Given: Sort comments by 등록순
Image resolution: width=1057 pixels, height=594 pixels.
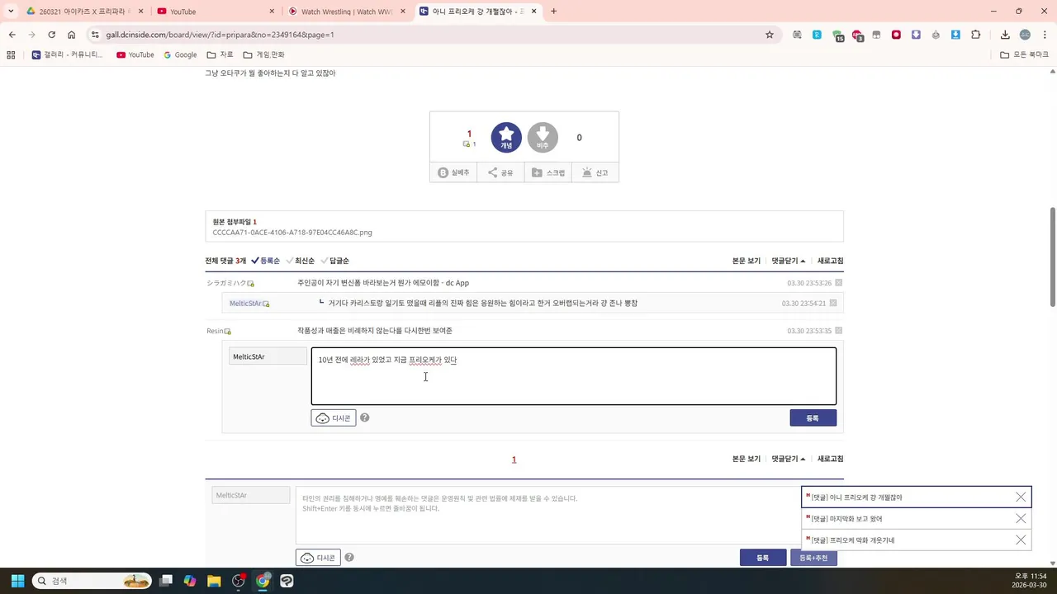Looking at the screenshot, I should pos(266,261).
